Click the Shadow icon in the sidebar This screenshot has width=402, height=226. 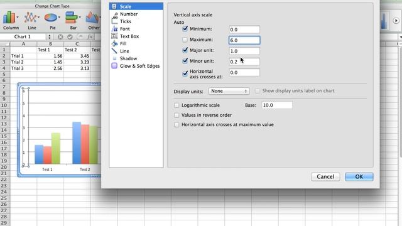[x=114, y=58]
